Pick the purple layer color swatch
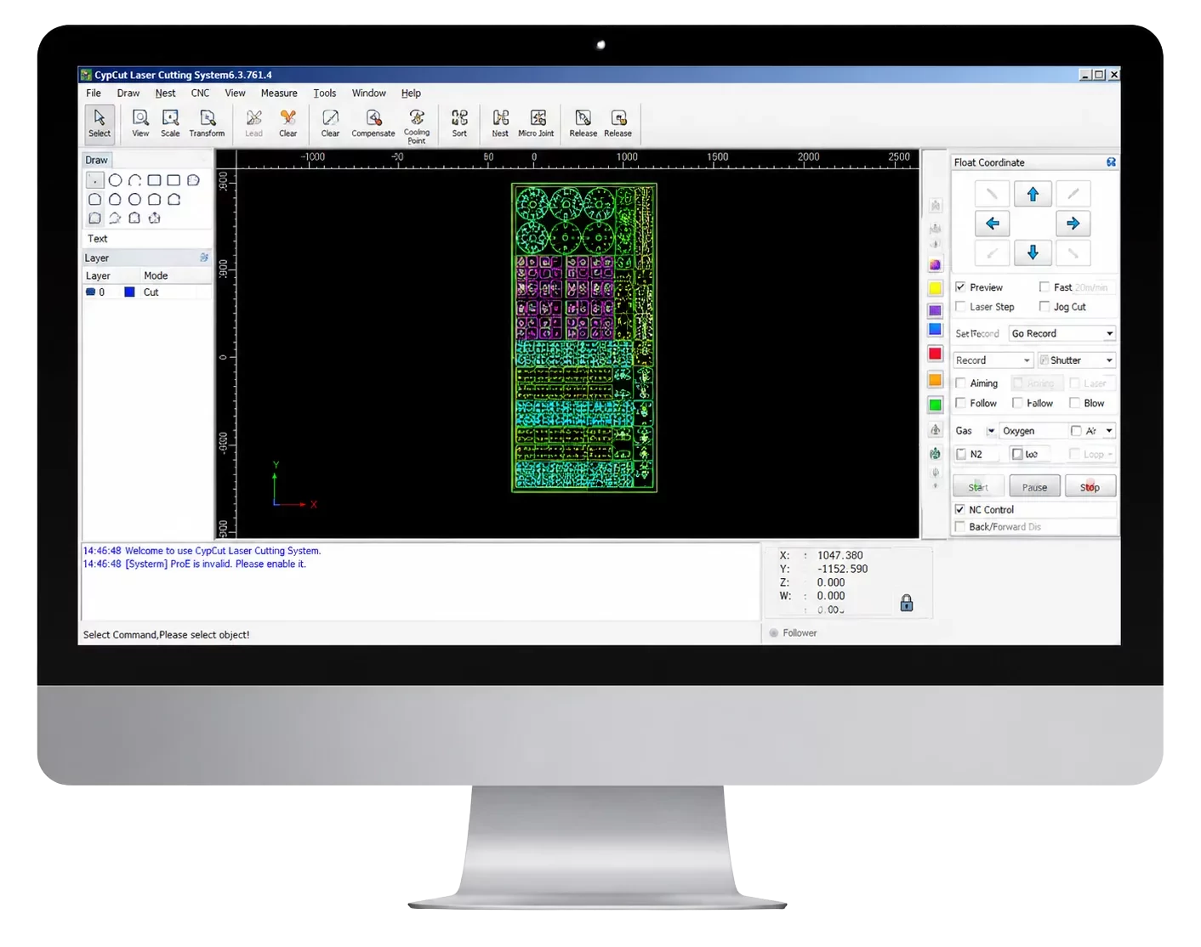Screen dimensions: 1201x947 tap(935, 310)
